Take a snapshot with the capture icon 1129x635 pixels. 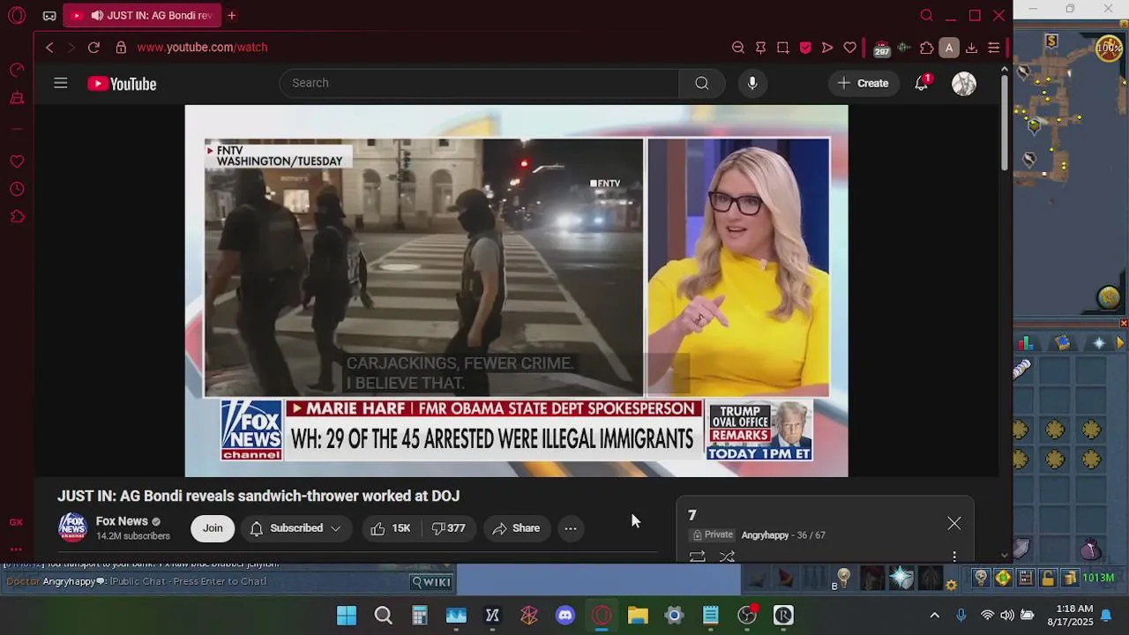coord(782,48)
